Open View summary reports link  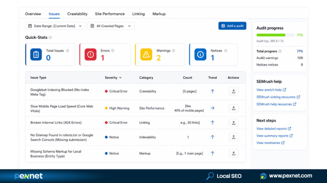(274, 136)
